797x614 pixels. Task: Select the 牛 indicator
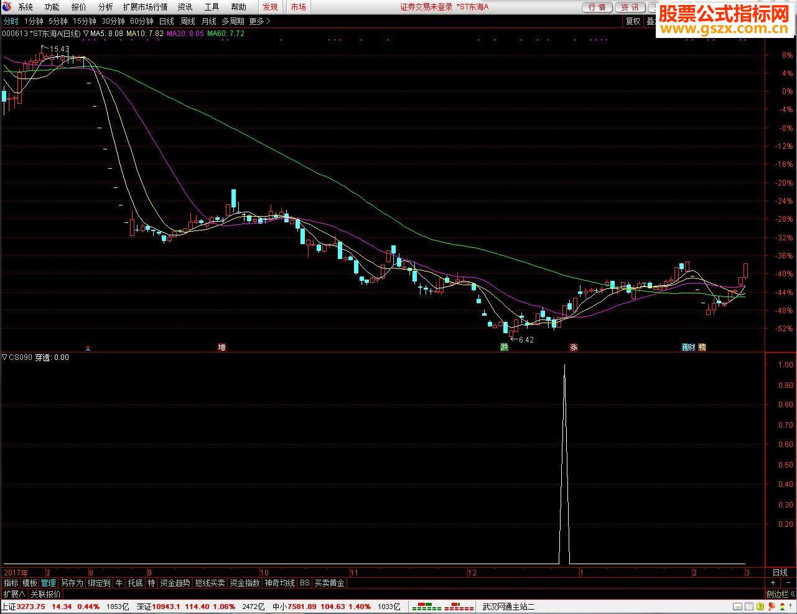click(119, 583)
